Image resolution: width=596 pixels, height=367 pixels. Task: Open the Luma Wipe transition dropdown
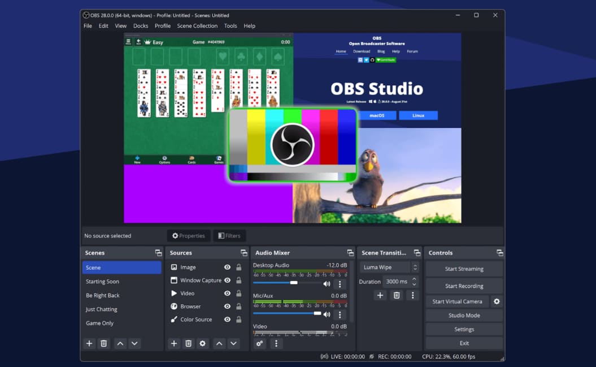(x=389, y=267)
